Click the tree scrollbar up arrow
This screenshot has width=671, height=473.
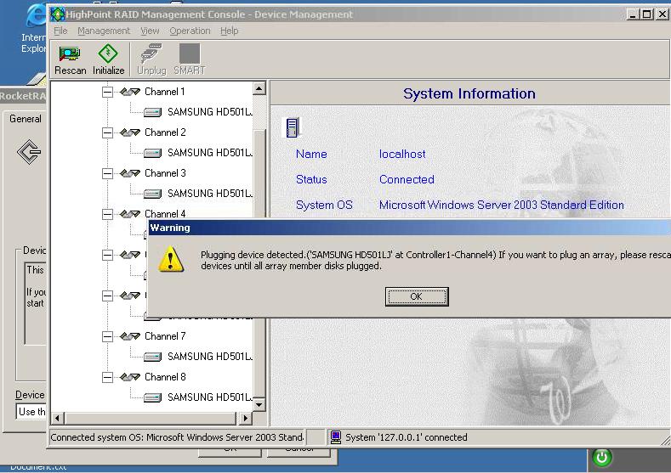[259, 88]
